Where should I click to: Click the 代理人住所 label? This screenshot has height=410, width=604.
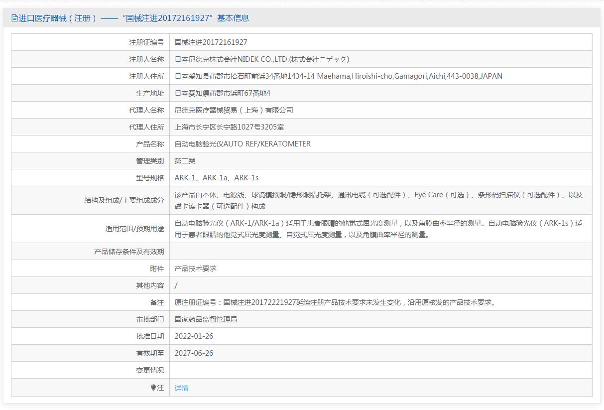(146, 127)
